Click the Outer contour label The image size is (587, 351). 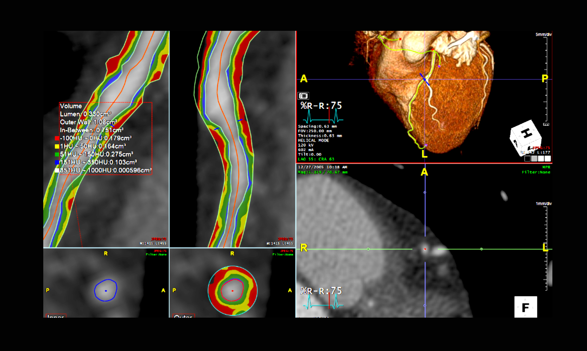click(x=184, y=316)
